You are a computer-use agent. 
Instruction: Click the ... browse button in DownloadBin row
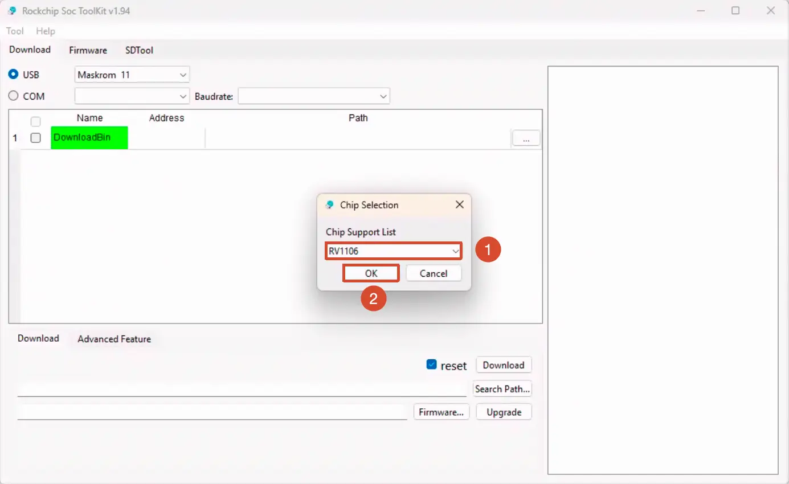point(526,138)
